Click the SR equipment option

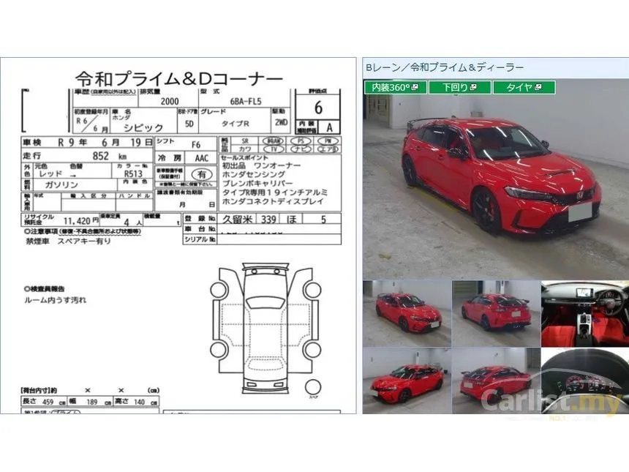(x=245, y=141)
